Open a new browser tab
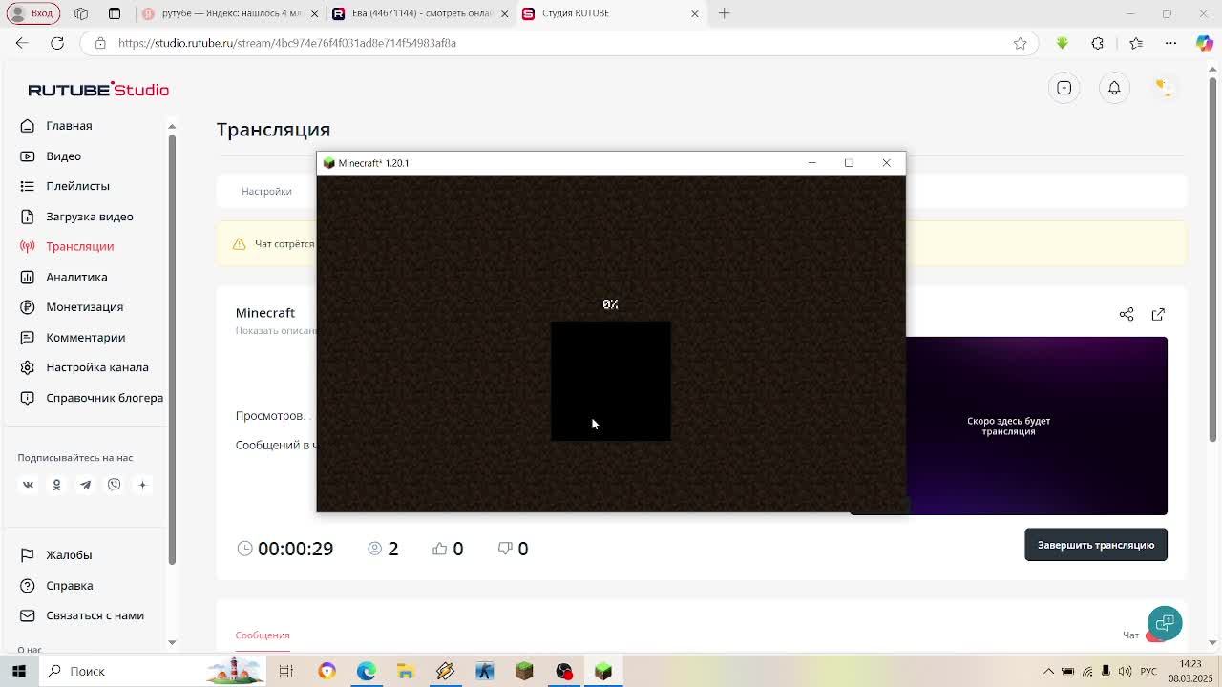1222x687 pixels. pyautogui.click(x=725, y=13)
